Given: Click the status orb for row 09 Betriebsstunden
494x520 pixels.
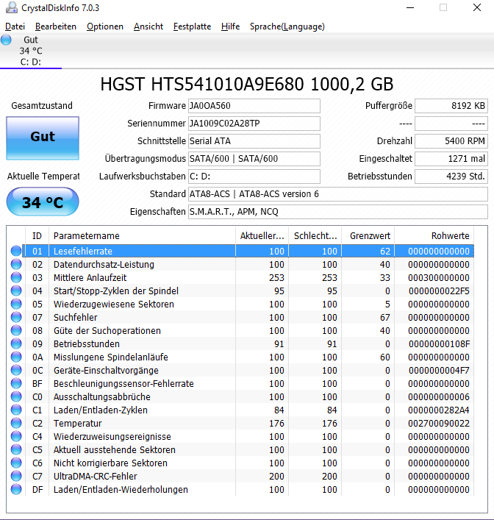Looking at the screenshot, I should [x=16, y=344].
